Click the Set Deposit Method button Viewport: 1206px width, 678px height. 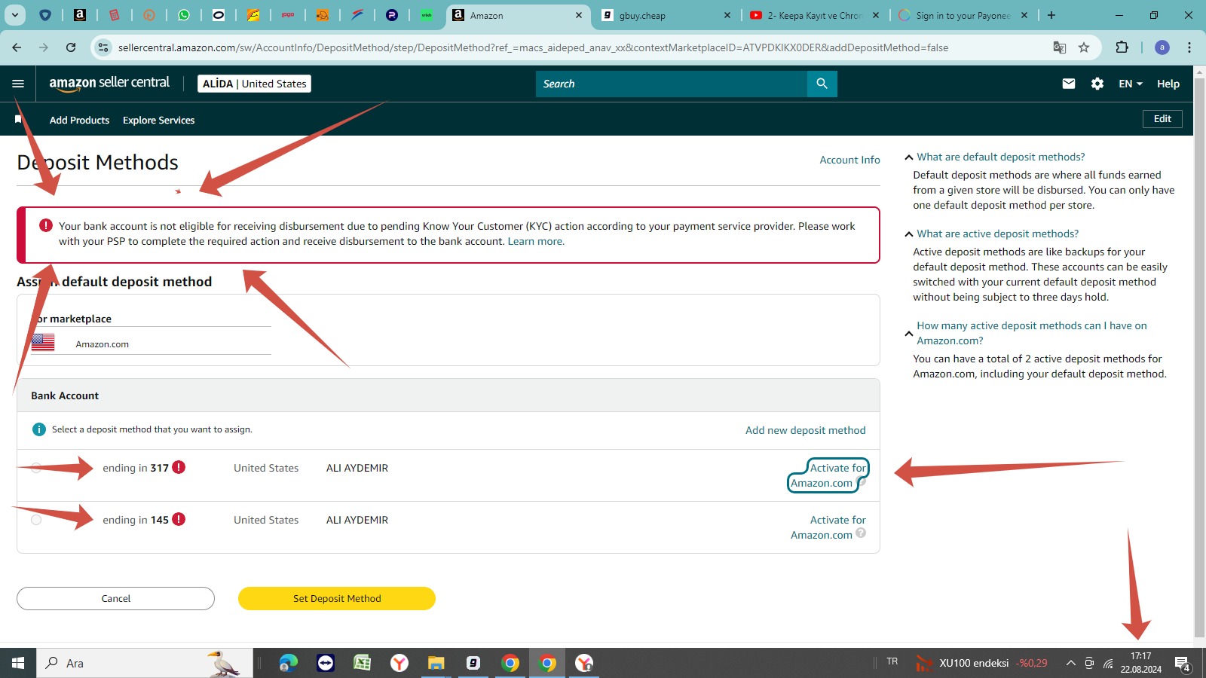[x=337, y=598]
